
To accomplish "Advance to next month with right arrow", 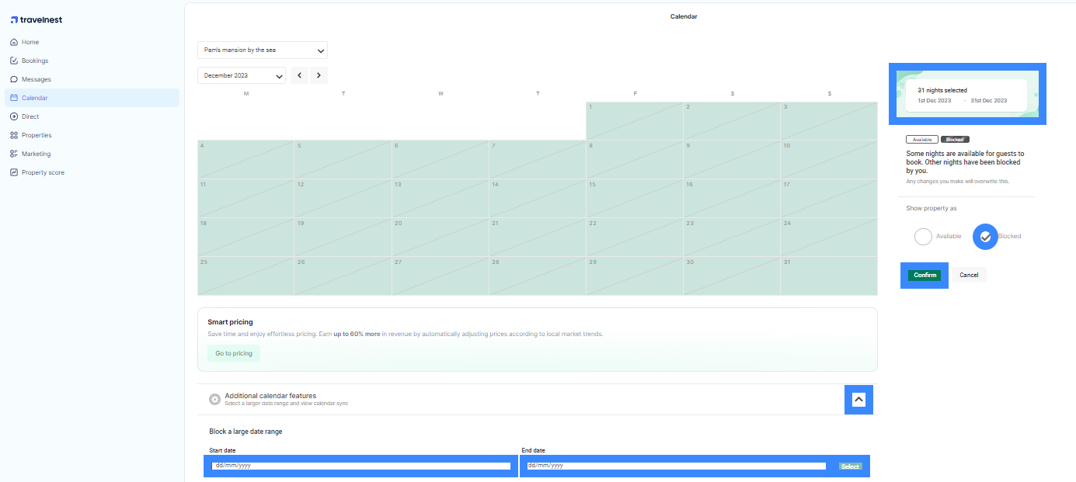I will point(319,75).
